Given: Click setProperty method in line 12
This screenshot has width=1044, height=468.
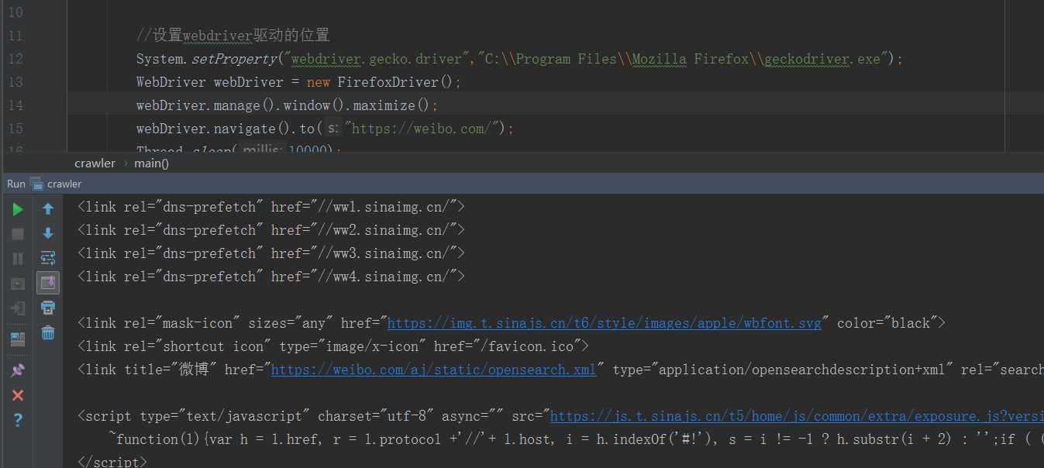Looking at the screenshot, I should point(233,59).
